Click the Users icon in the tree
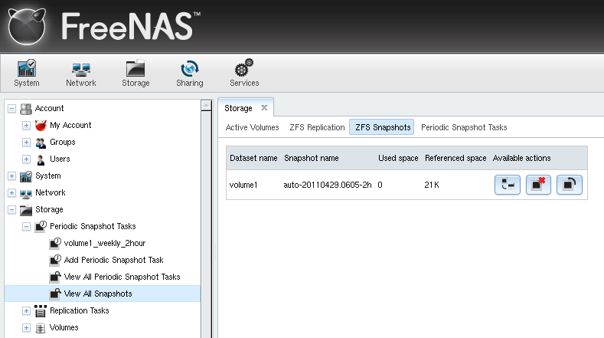Image resolution: width=604 pixels, height=338 pixels. [x=41, y=159]
